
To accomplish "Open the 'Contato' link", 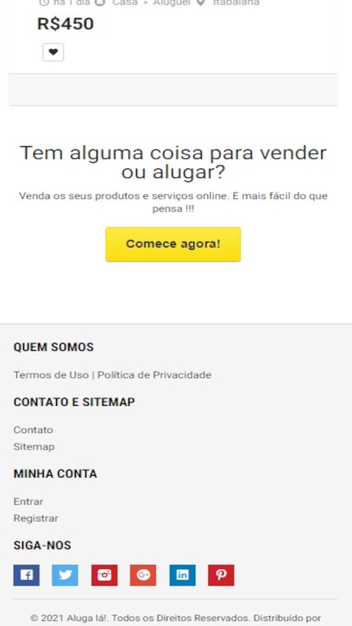I will (x=33, y=430).
